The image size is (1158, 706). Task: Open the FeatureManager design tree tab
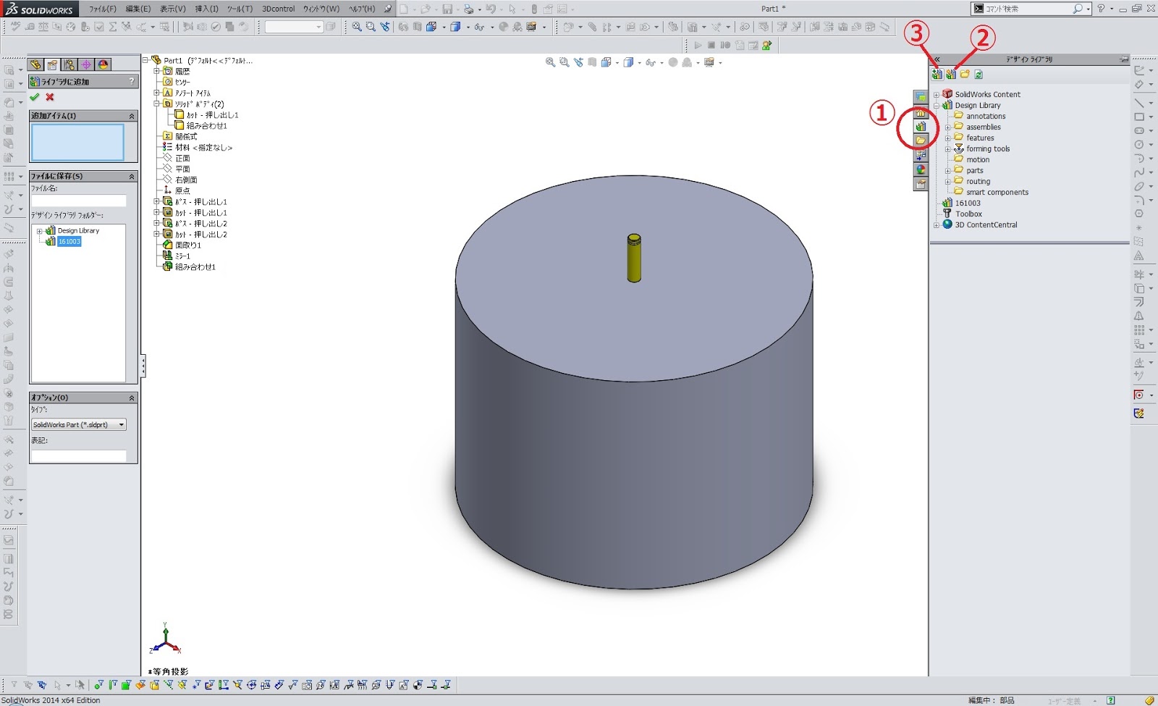(35, 64)
